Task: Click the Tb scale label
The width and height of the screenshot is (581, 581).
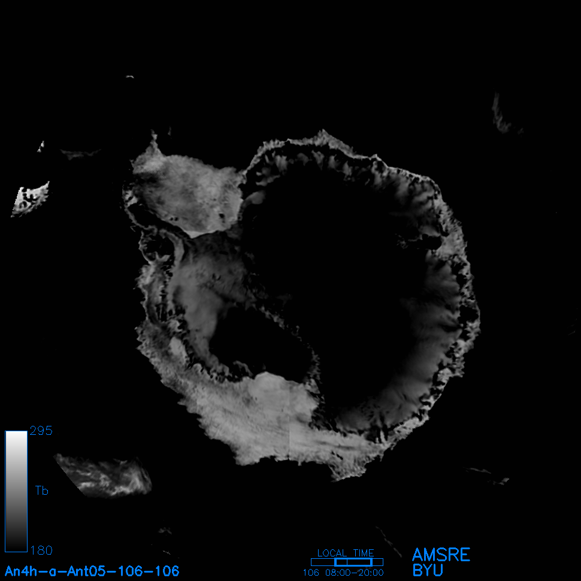Action: click(x=41, y=491)
